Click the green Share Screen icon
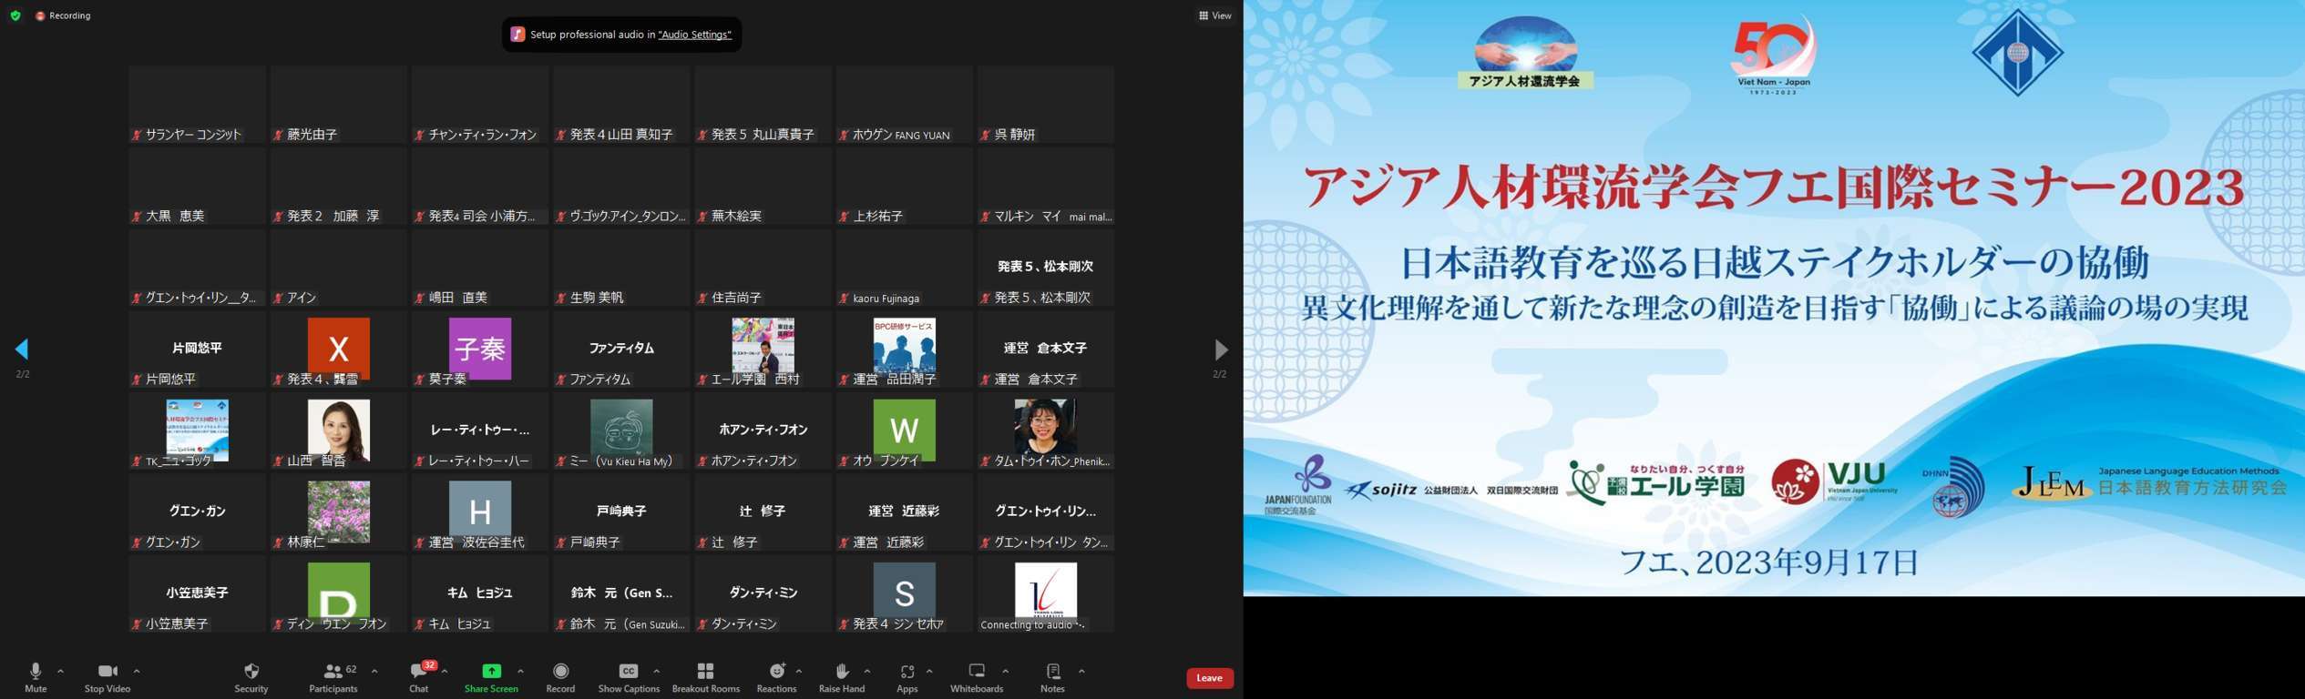Screen dimensions: 2305x699 [x=491, y=671]
